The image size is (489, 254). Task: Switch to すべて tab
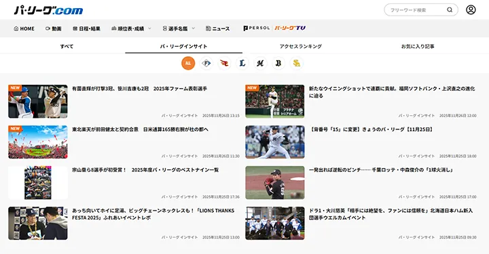pyautogui.click(x=67, y=46)
